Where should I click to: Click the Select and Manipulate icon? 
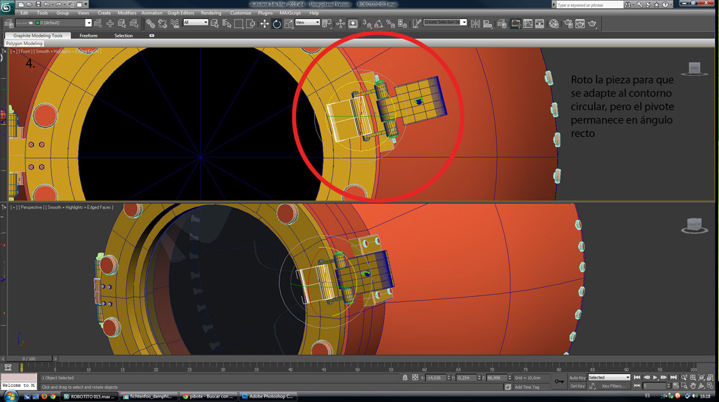point(340,23)
